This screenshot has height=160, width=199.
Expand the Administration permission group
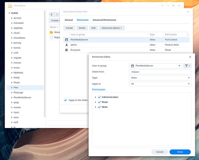pos(95,97)
